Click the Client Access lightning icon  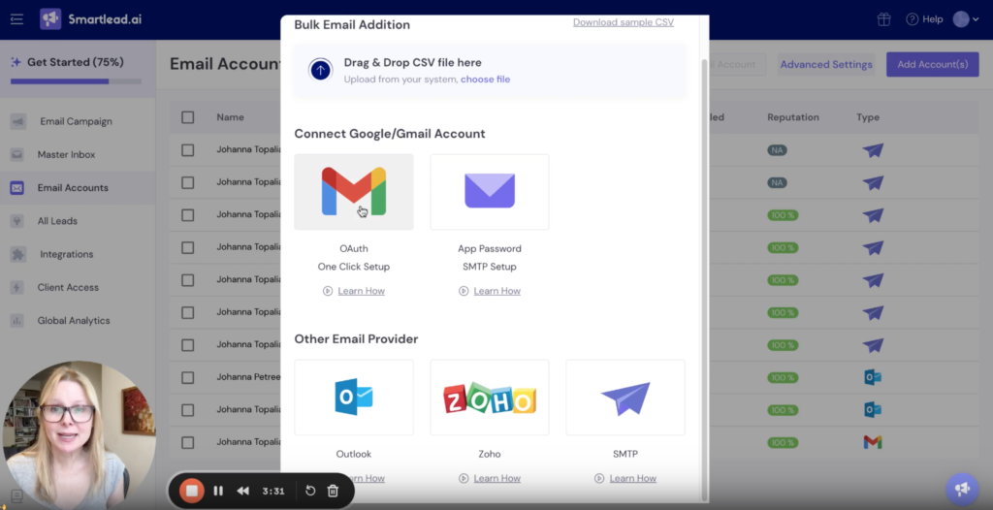pyautogui.click(x=17, y=287)
